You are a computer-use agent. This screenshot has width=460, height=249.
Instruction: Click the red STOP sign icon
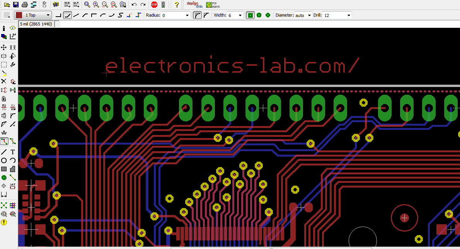(x=154, y=5)
